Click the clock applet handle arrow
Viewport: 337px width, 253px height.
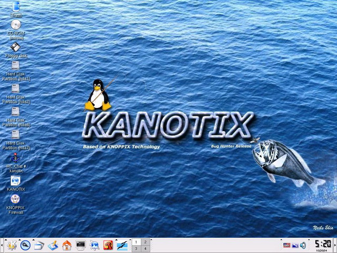310,239
